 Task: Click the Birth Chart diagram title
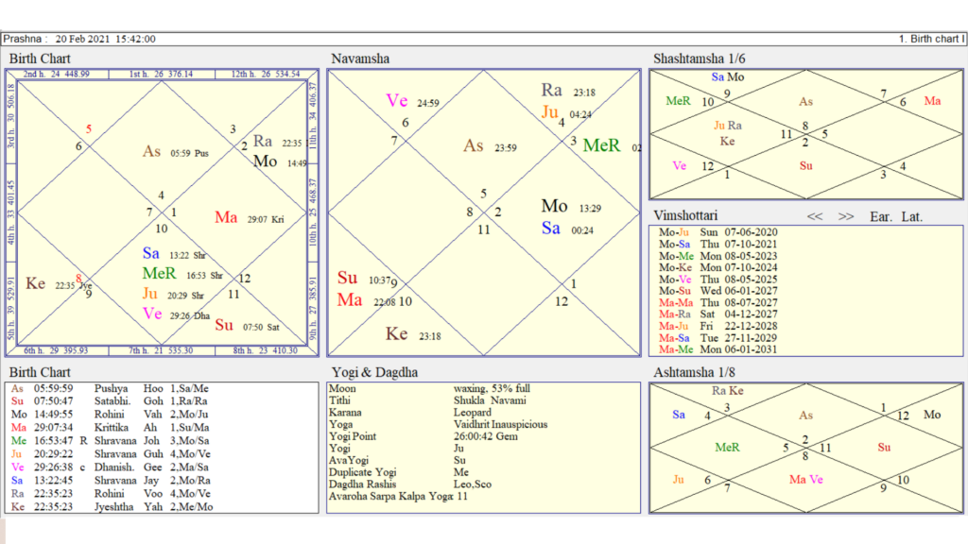coord(40,59)
